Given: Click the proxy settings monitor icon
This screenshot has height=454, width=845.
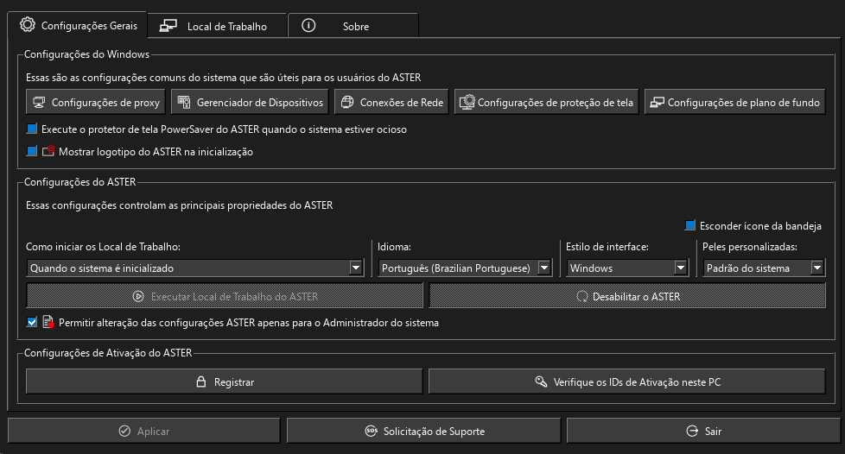Looking at the screenshot, I should (39, 103).
